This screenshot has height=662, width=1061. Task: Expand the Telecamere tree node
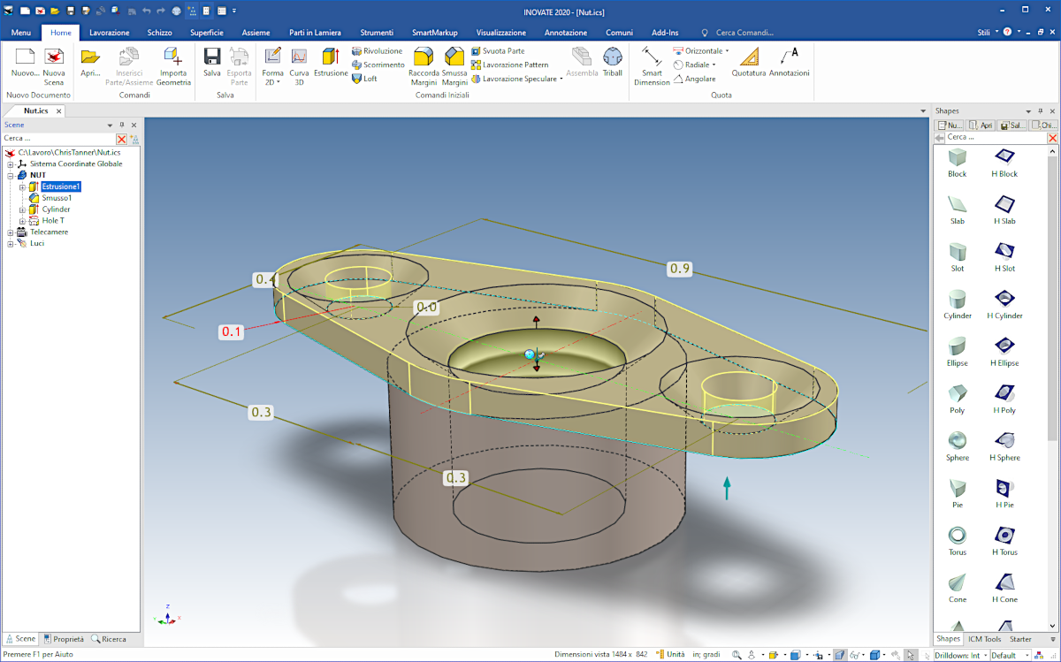coord(11,232)
